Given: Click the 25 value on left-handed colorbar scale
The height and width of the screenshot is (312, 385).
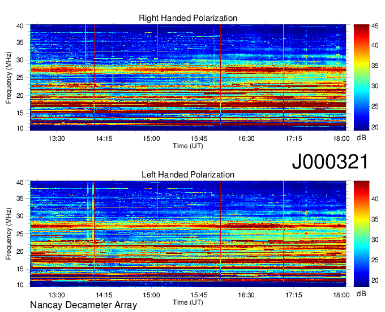Looking at the screenshot, I should click(x=375, y=260).
